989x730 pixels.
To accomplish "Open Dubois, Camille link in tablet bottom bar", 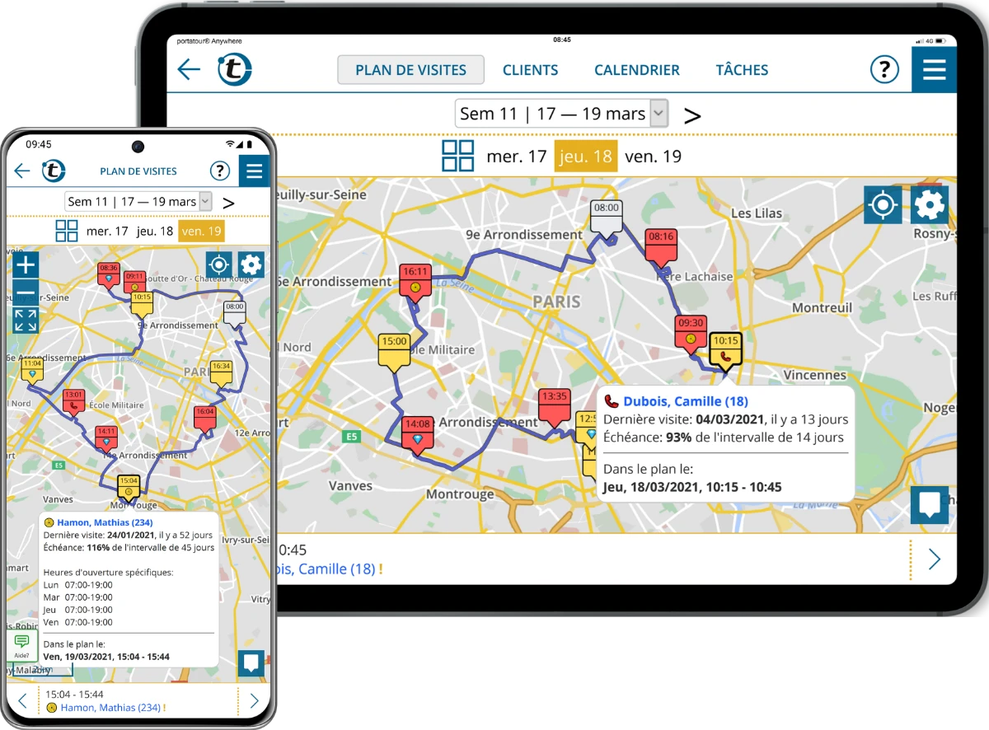I will tap(326, 569).
